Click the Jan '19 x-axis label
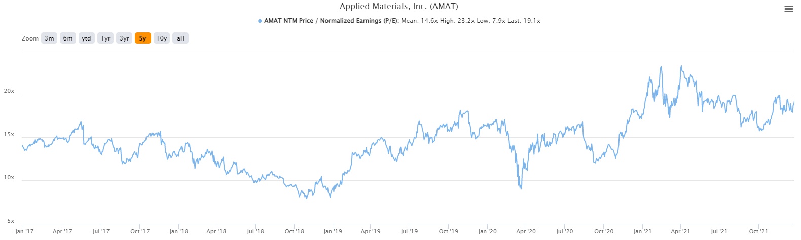Image resolution: width=801 pixels, height=240 pixels. point(332,231)
